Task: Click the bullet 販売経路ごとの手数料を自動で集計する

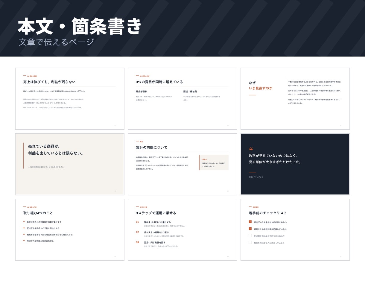Action: coord(44,222)
